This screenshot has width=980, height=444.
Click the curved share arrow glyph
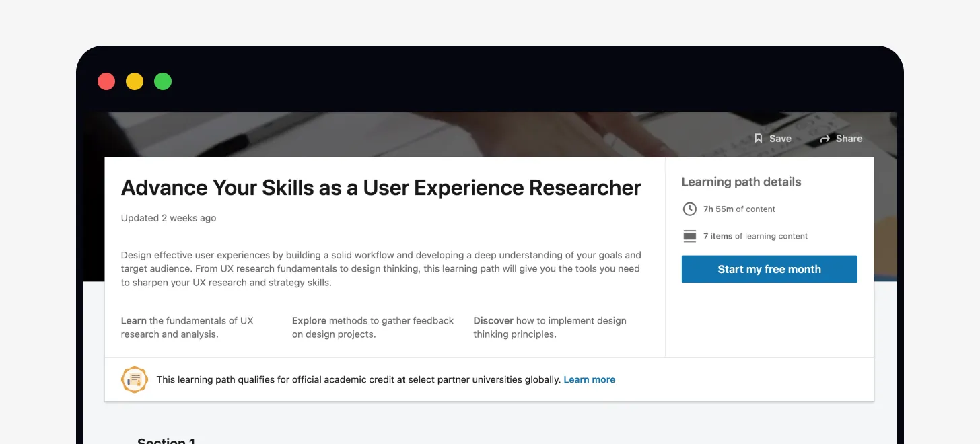pyautogui.click(x=824, y=138)
